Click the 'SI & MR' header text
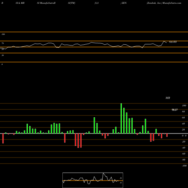 20,3
